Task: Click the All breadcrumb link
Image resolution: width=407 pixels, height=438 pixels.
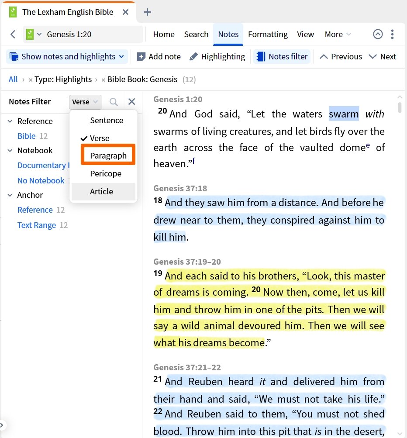Action: coord(13,79)
